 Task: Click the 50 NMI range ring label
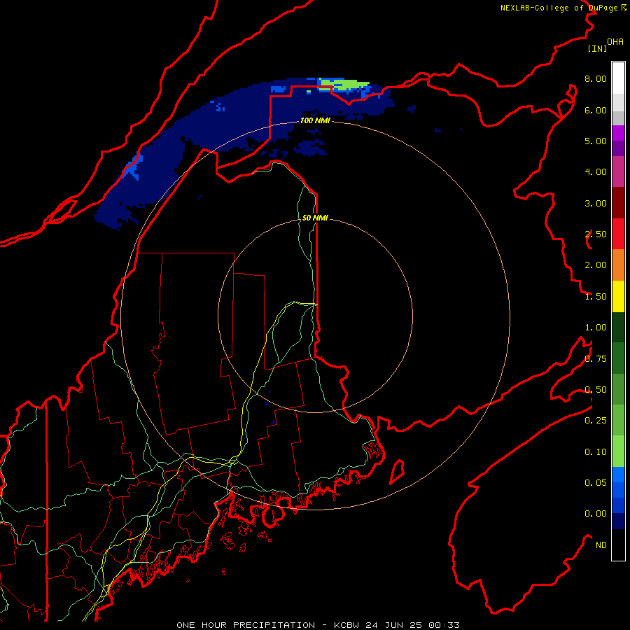[315, 218]
